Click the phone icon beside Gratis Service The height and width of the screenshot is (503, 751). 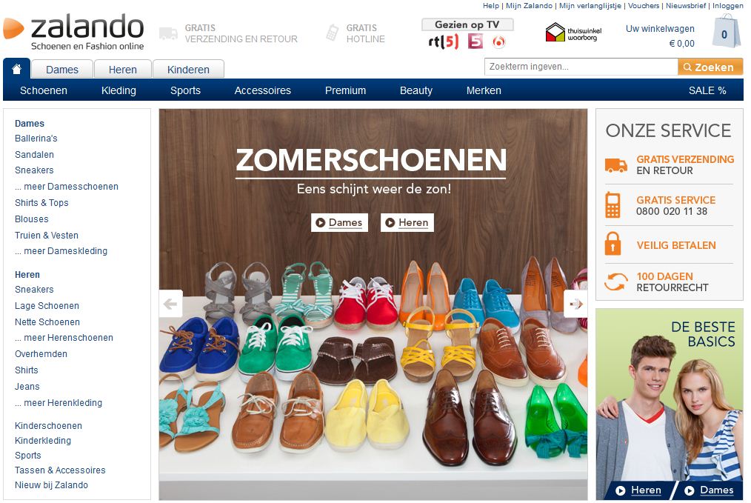click(613, 205)
